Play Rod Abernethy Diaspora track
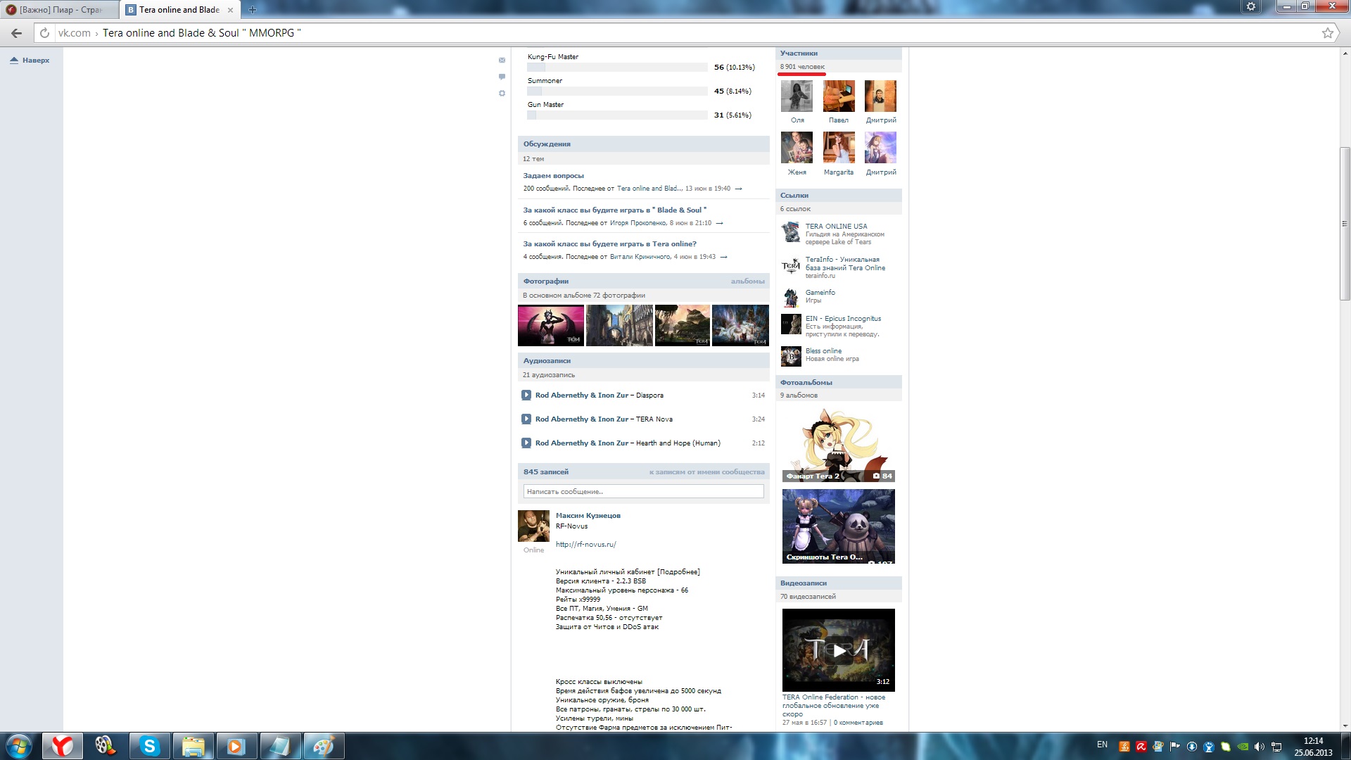The height and width of the screenshot is (760, 1351). 526,395
